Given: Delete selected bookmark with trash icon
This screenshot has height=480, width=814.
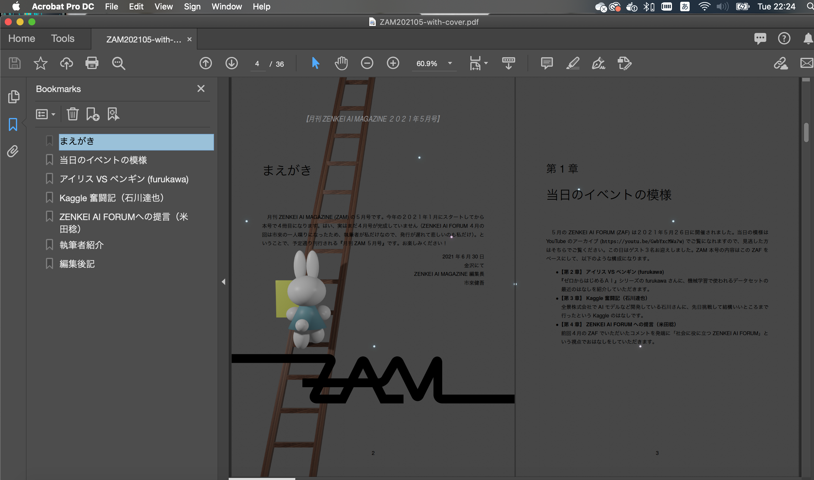Looking at the screenshot, I should pyautogui.click(x=73, y=114).
